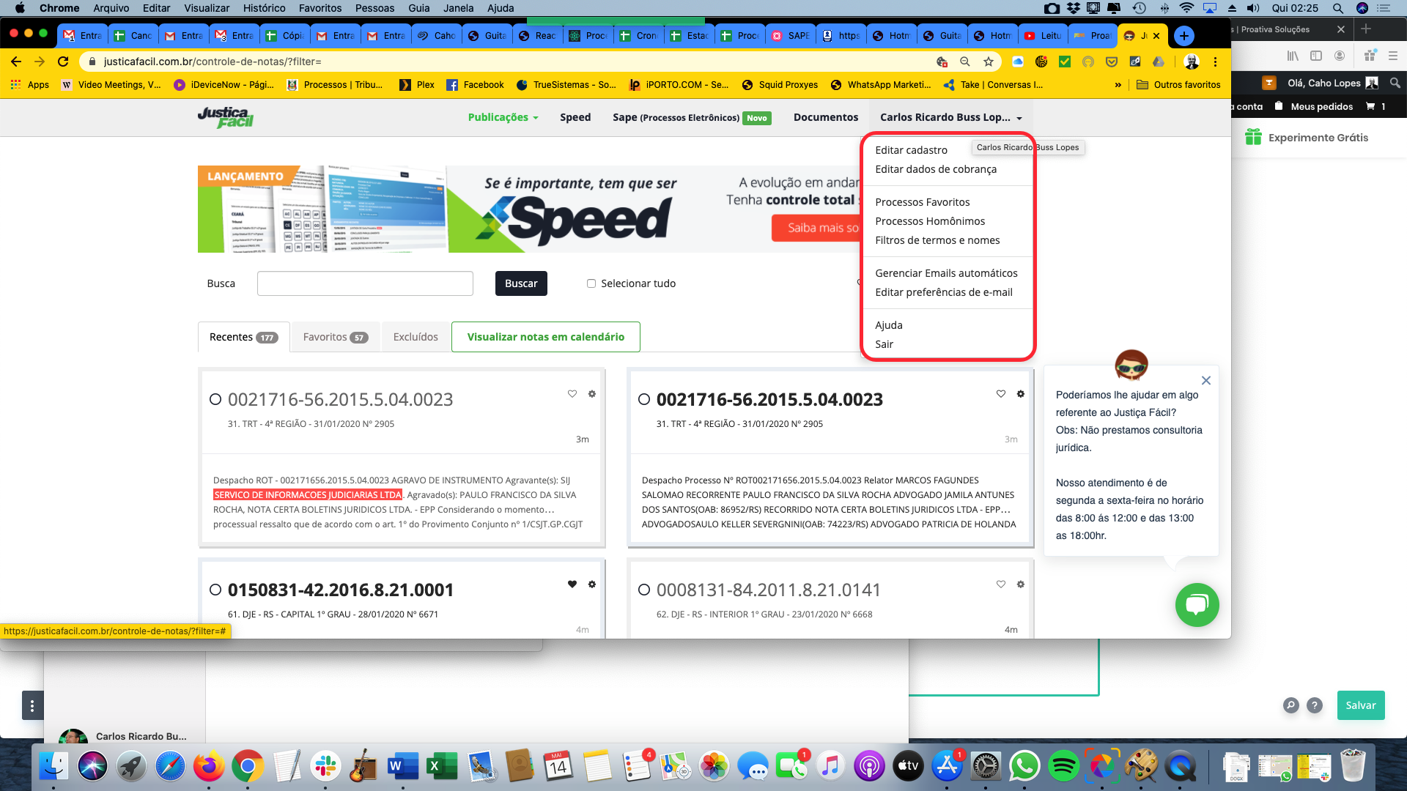Select radio for left card 0021716-56.2015.5.04.0023
The image size is (1407, 791).
click(x=215, y=399)
